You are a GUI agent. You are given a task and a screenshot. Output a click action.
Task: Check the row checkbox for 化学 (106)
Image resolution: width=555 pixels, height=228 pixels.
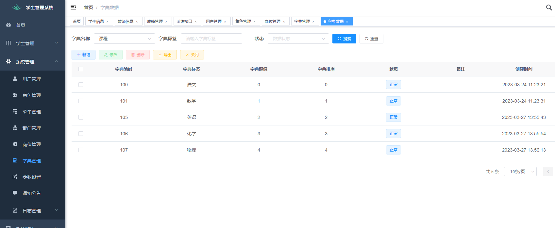(81, 134)
